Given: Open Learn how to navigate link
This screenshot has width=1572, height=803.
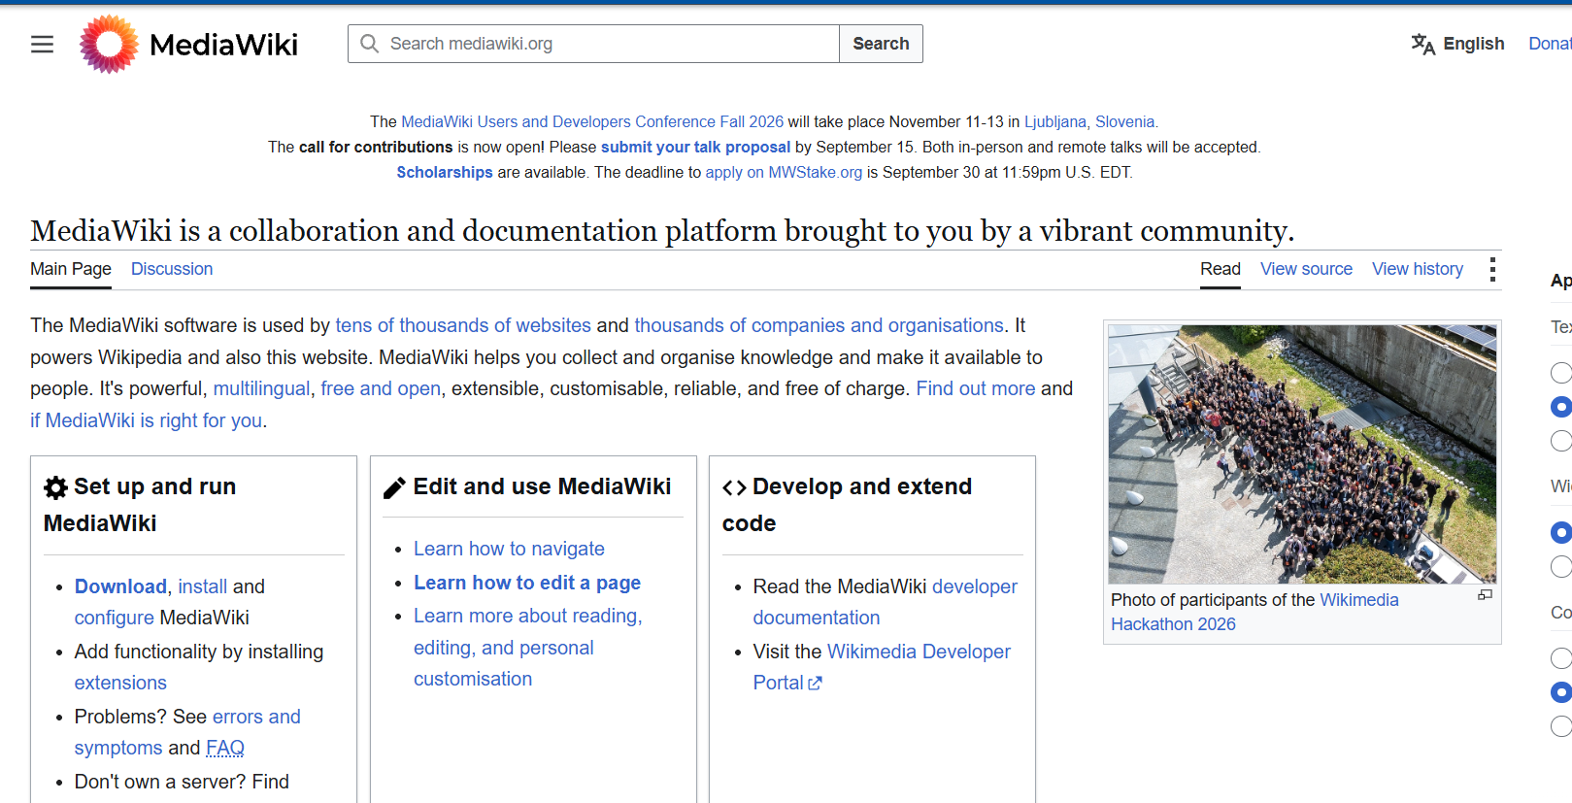Looking at the screenshot, I should 509,549.
